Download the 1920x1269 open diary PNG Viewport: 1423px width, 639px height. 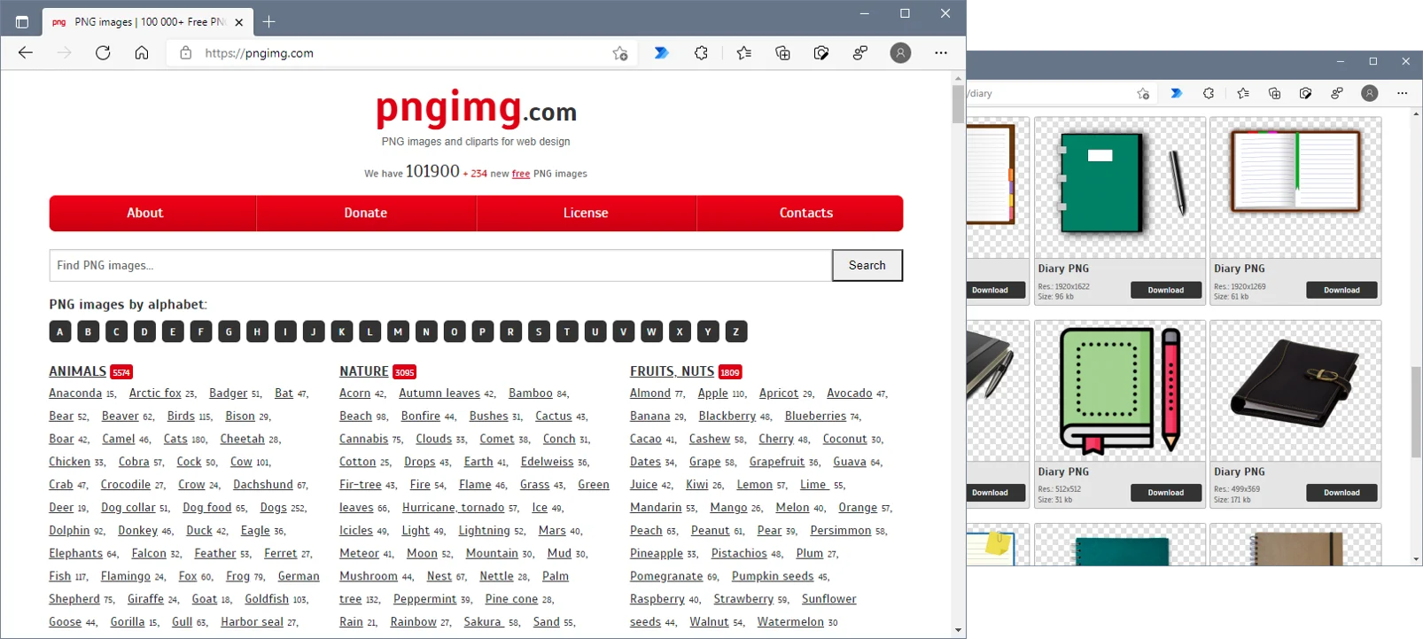coord(1341,290)
